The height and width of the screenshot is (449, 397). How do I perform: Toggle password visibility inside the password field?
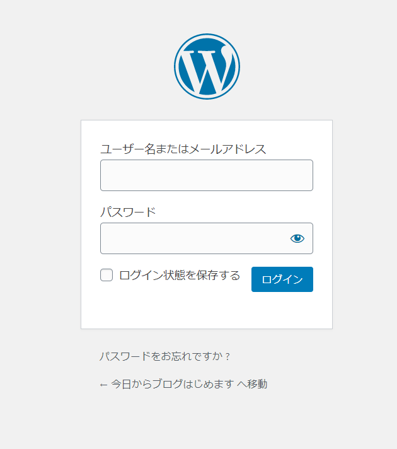point(297,238)
